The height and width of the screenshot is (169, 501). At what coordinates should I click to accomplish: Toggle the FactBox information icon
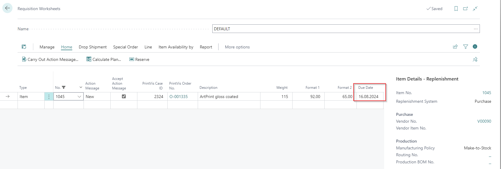[x=475, y=47]
